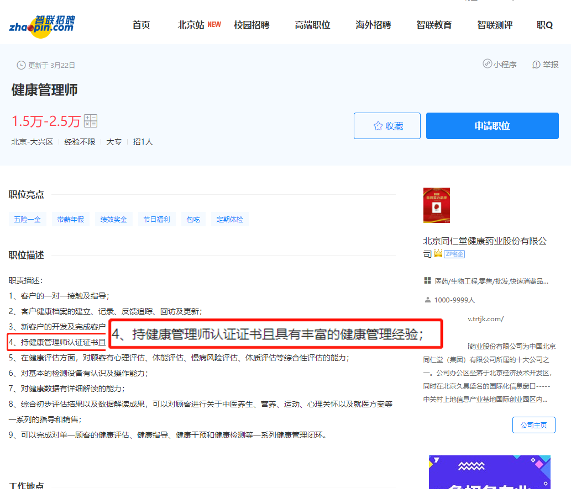Viewport: 571px width, 489px height.
Task: Click the company description paragraph
Action: coord(489,373)
